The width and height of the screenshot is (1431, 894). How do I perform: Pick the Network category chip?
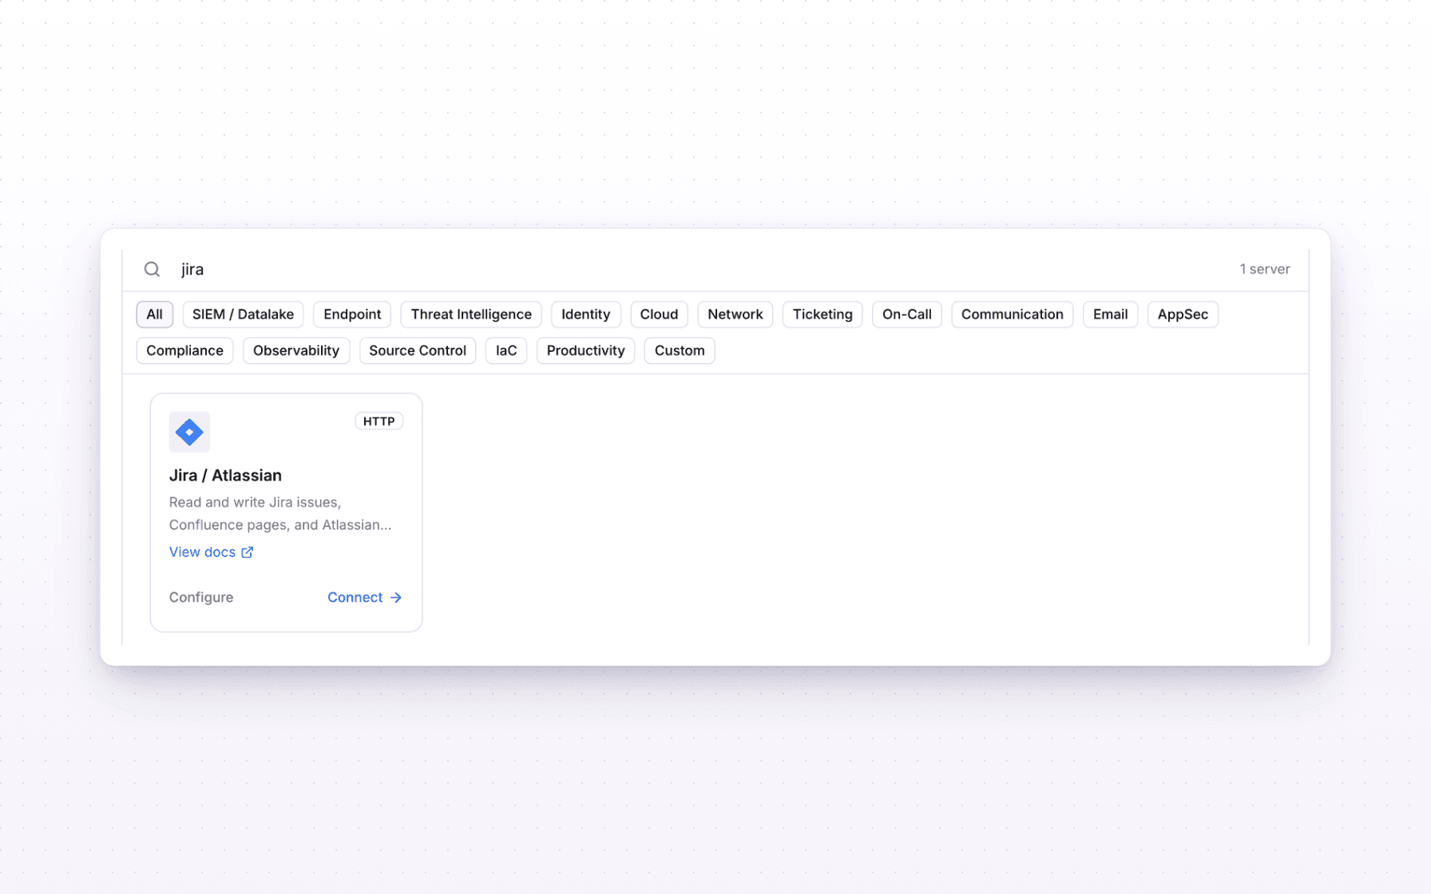[x=735, y=314]
